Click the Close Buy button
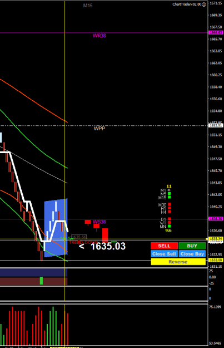 (192, 254)
